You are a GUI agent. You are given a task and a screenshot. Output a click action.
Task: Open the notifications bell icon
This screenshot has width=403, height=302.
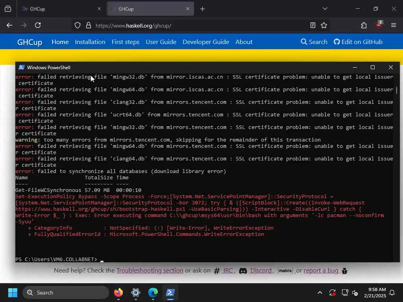tap(392, 293)
